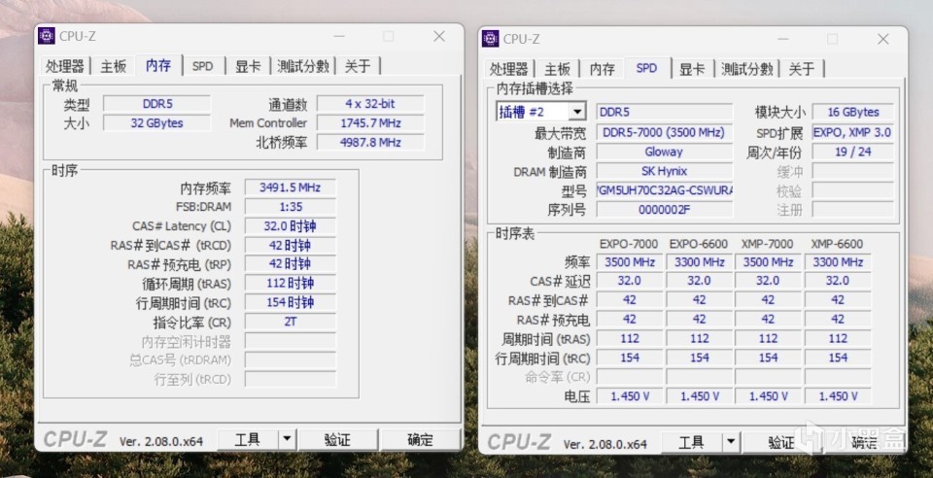The height and width of the screenshot is (478, 933).
Task: Click the 内存频率 3491.5 MHz value
Action: tap(291, 188)
